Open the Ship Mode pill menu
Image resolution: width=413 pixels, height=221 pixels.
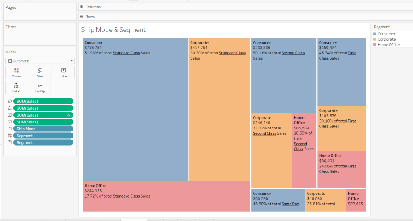43,129
